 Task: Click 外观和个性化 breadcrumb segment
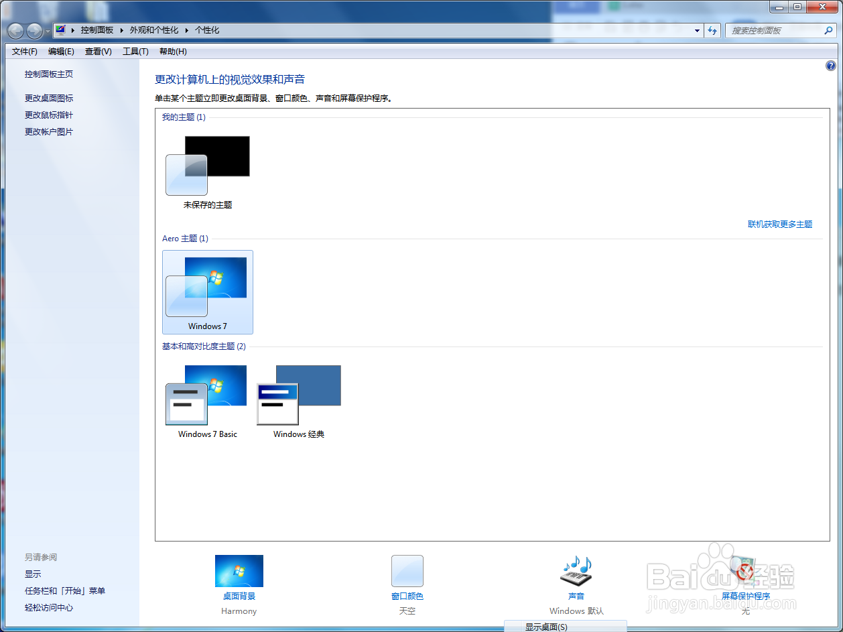pos(154,30)
